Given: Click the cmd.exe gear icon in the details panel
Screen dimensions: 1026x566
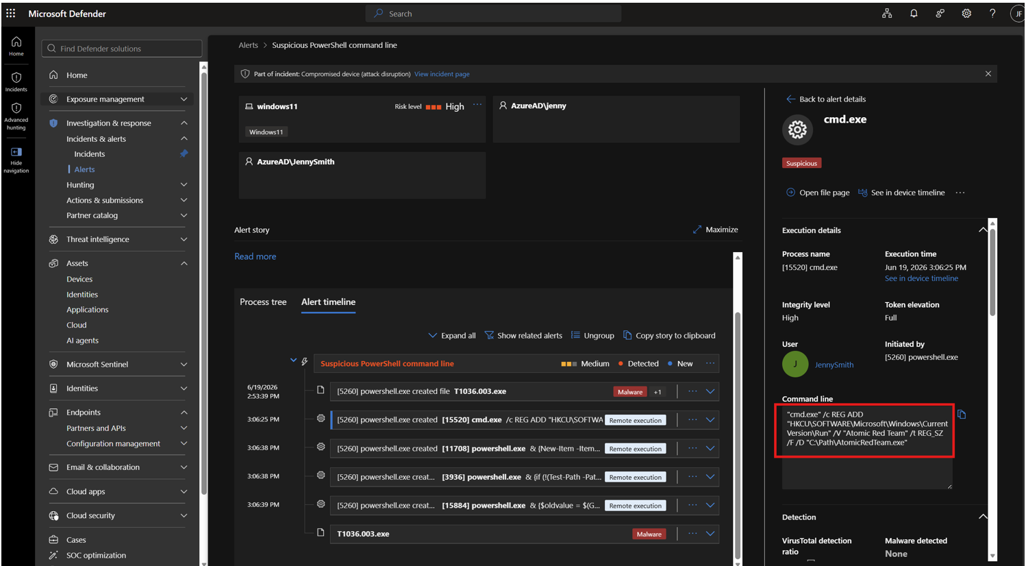Looking at the screenshot, I should click(x=797, y=130).
